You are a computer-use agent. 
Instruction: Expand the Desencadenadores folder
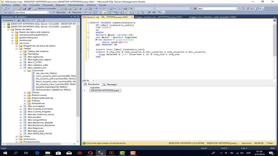(25, 98)
